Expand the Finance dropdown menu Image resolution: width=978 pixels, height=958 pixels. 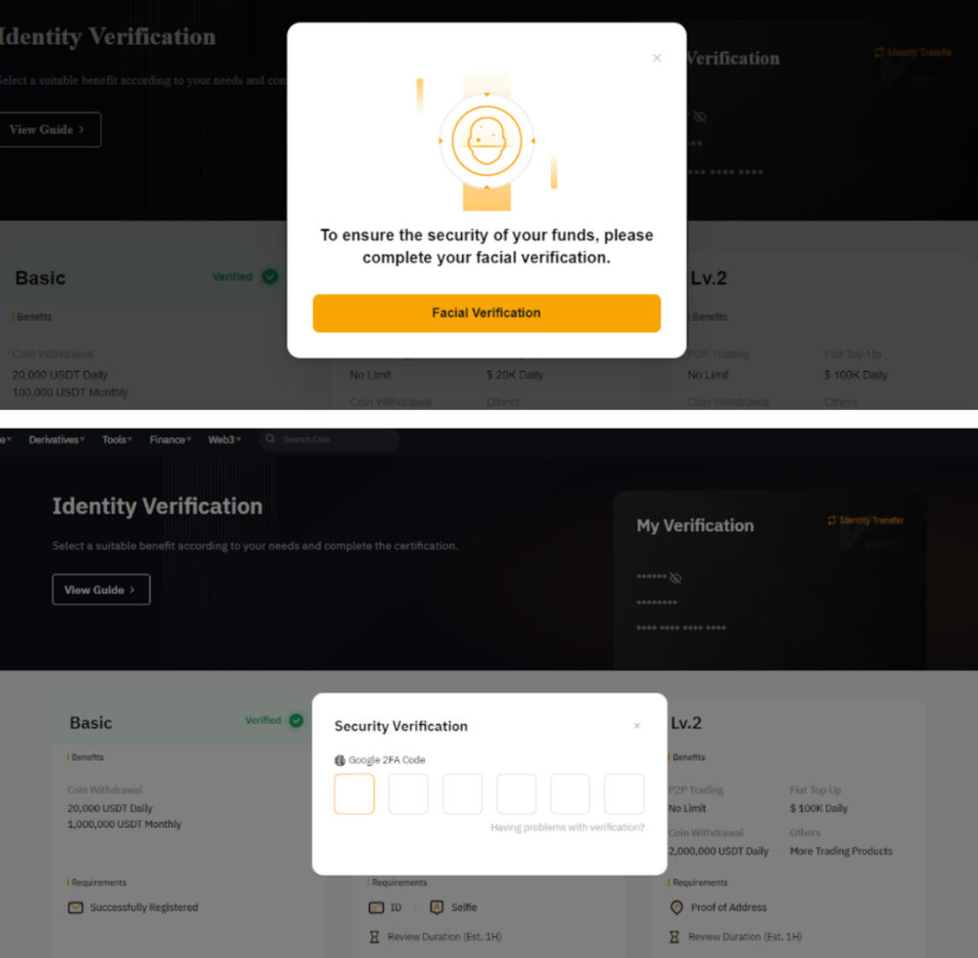click(x=170, y=439)
